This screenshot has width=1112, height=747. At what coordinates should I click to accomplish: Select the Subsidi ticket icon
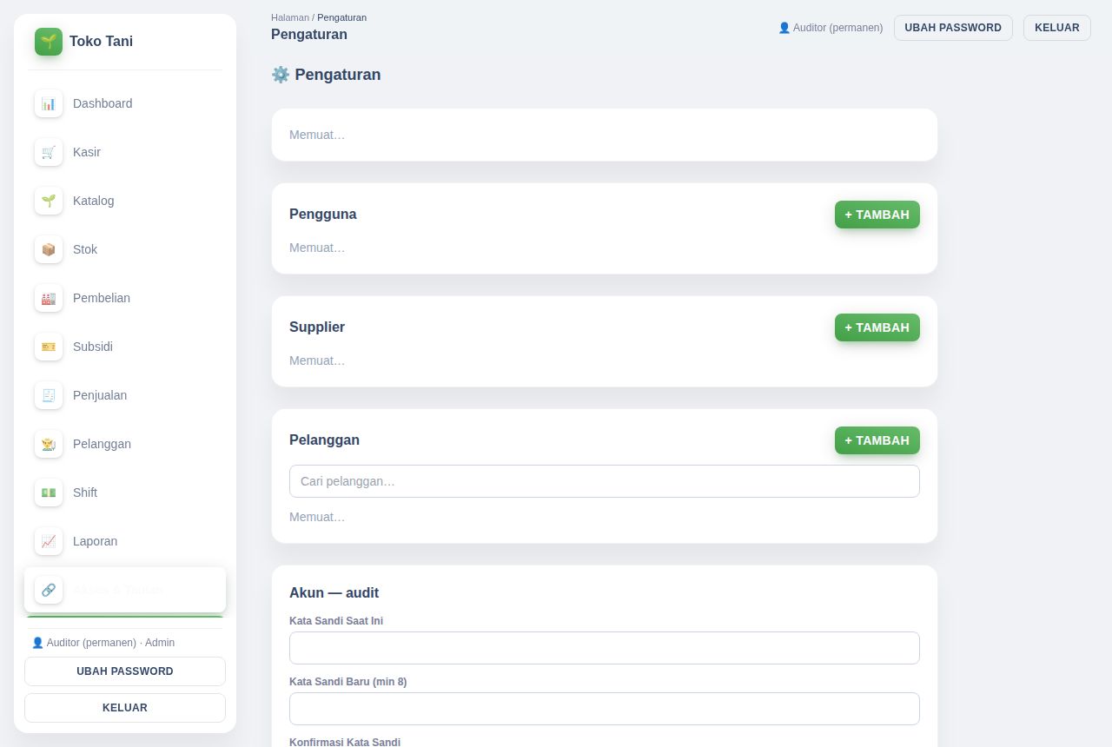49,347
